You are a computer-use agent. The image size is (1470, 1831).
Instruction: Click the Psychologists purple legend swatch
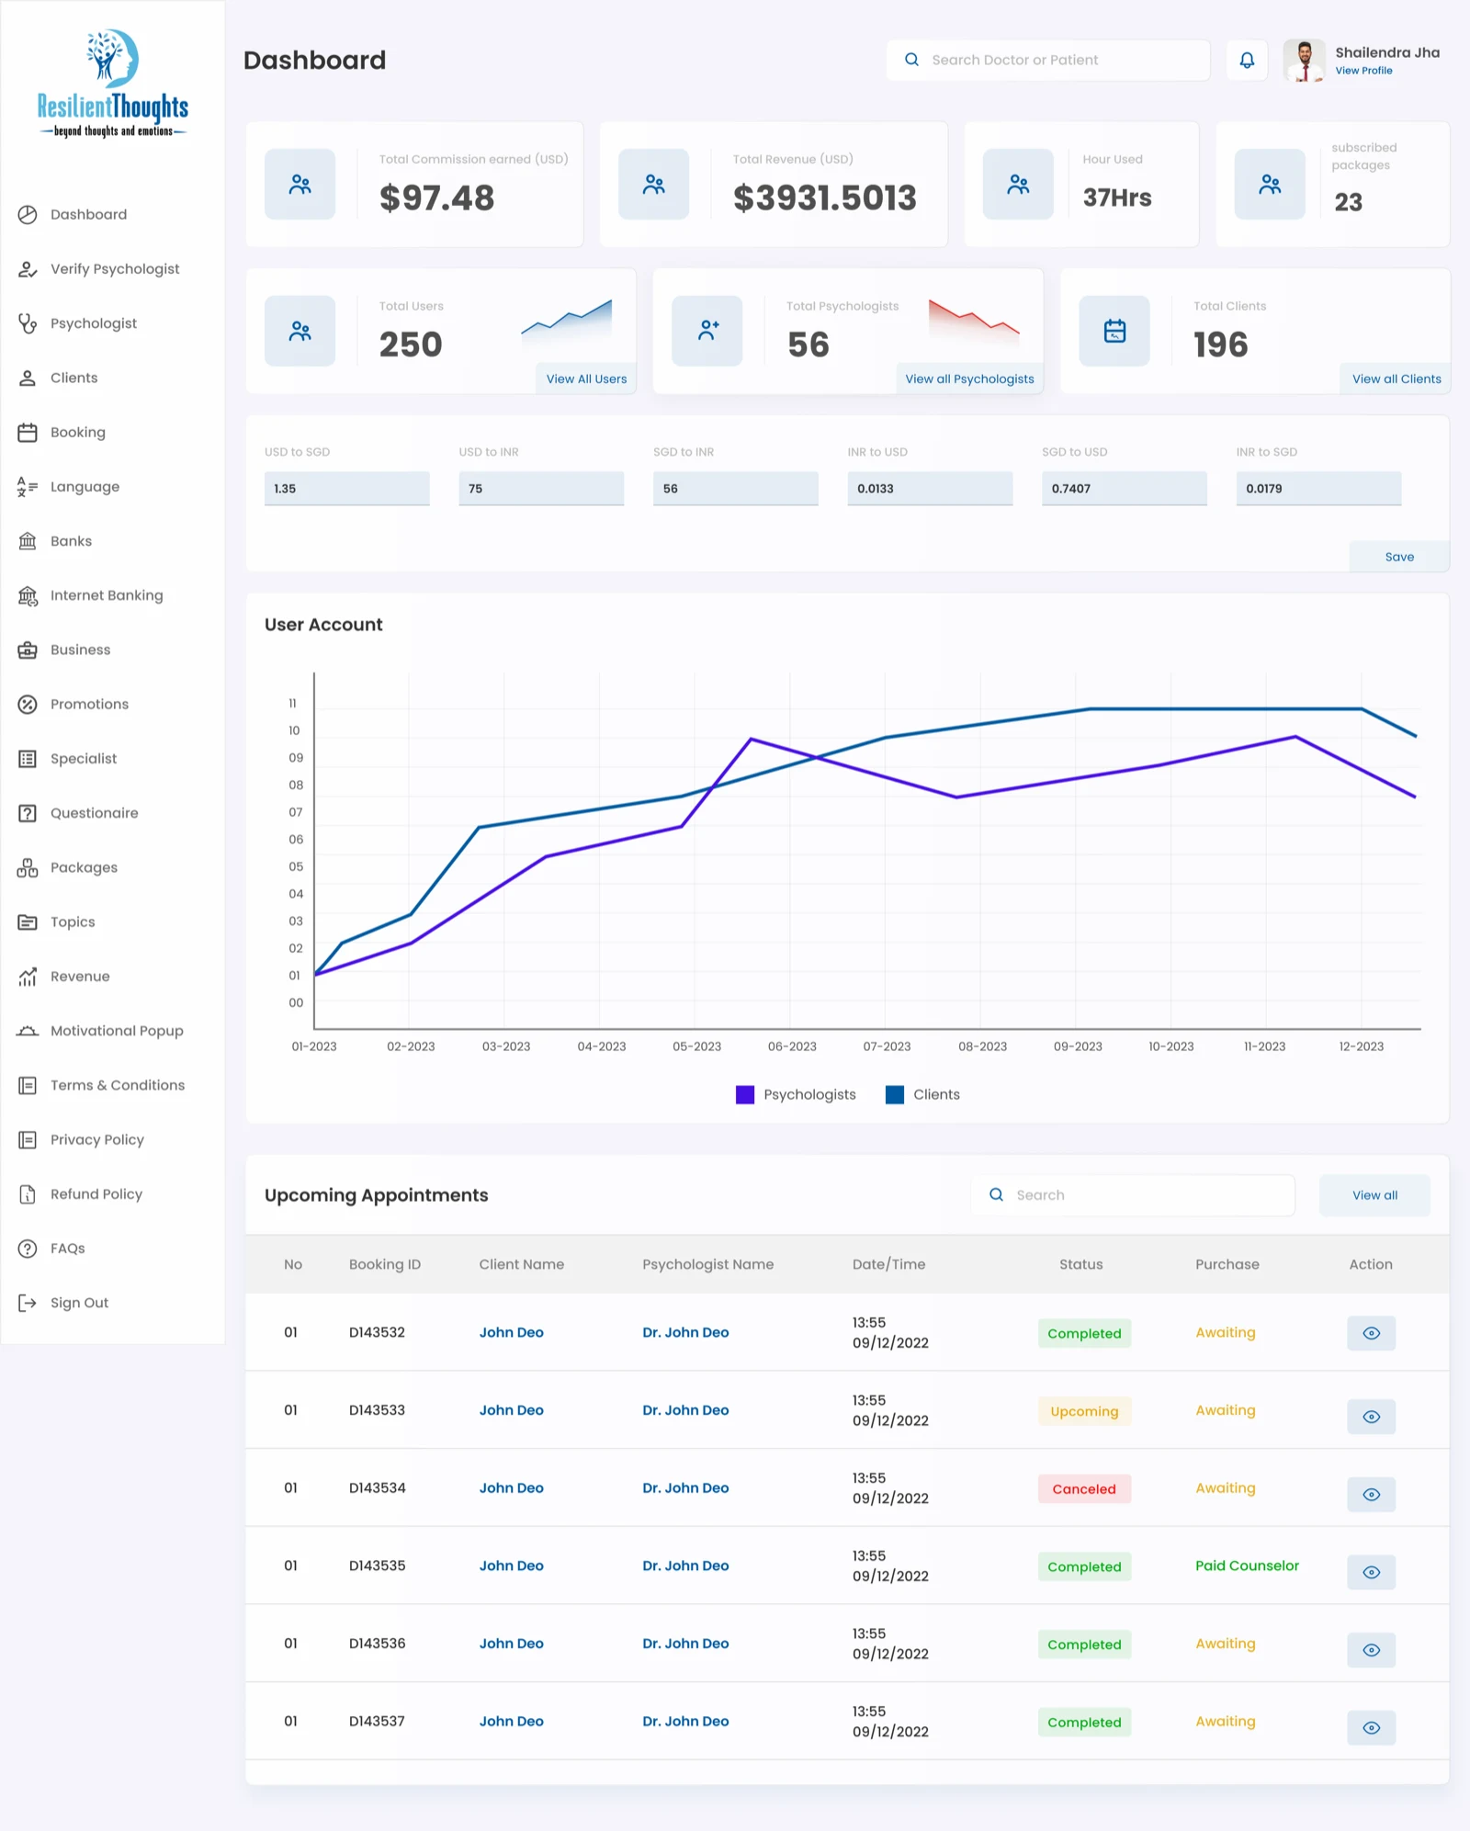745,1095
